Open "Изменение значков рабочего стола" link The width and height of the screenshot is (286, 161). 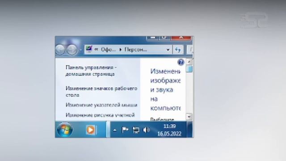tap(101, 92)
